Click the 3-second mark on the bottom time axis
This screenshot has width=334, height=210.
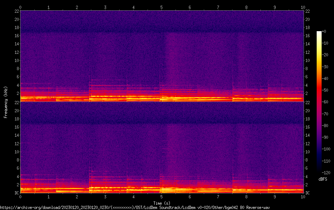(x=105, y=196)
